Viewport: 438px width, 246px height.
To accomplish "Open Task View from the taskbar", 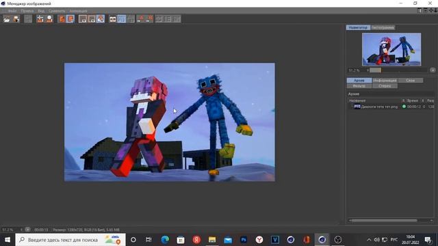I will point(149,240).
